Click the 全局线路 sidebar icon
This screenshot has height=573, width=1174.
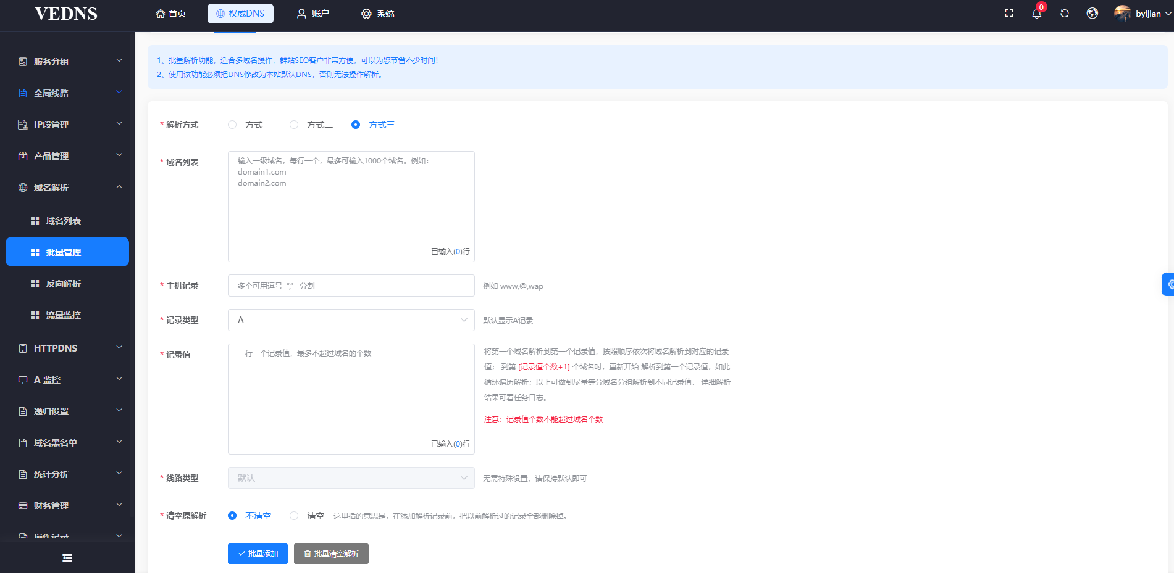[x=23, y=93]
